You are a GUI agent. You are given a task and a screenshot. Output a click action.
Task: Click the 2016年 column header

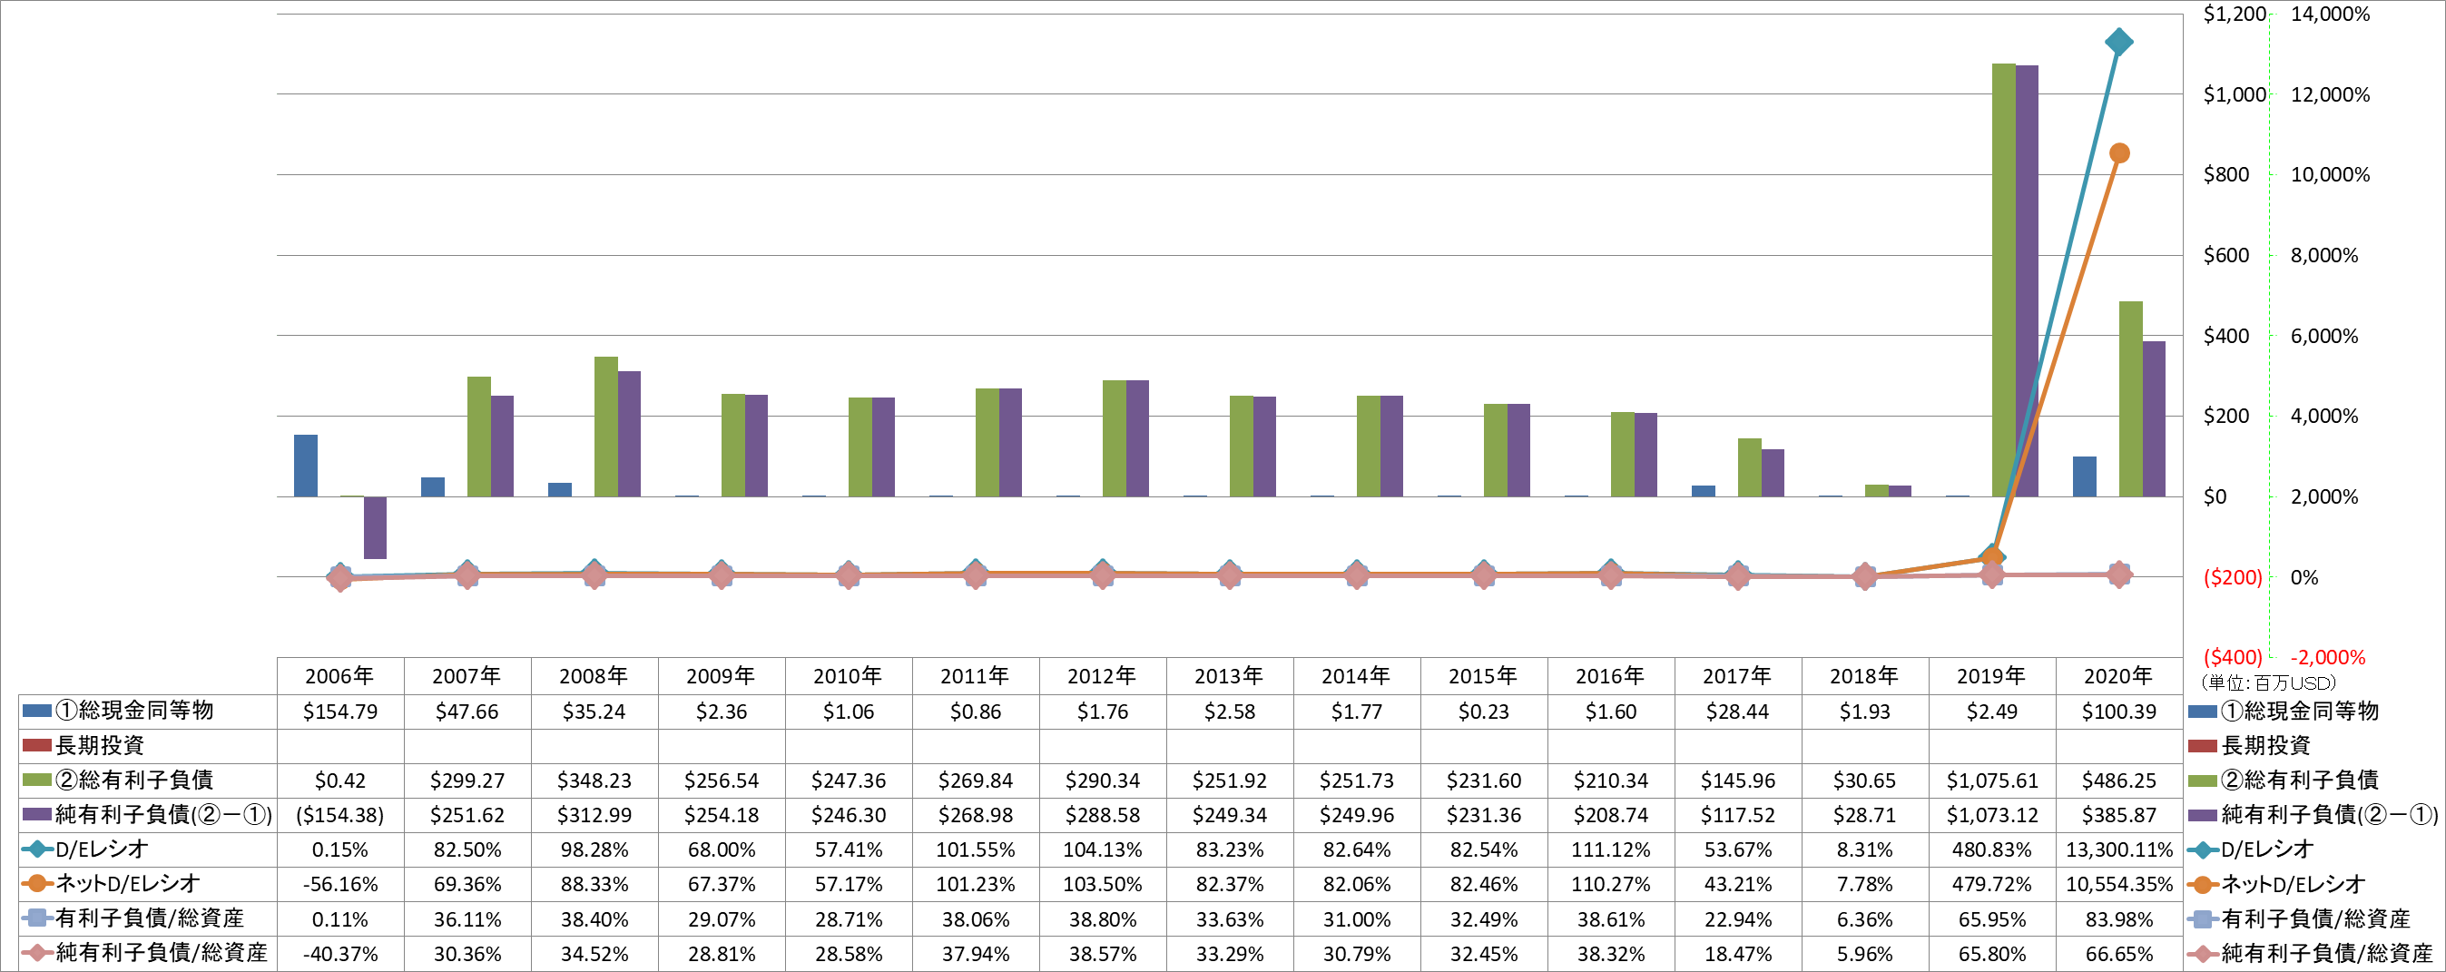point(1610,676)
